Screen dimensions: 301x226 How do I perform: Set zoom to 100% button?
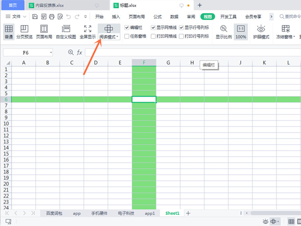(x=241, y=32)
